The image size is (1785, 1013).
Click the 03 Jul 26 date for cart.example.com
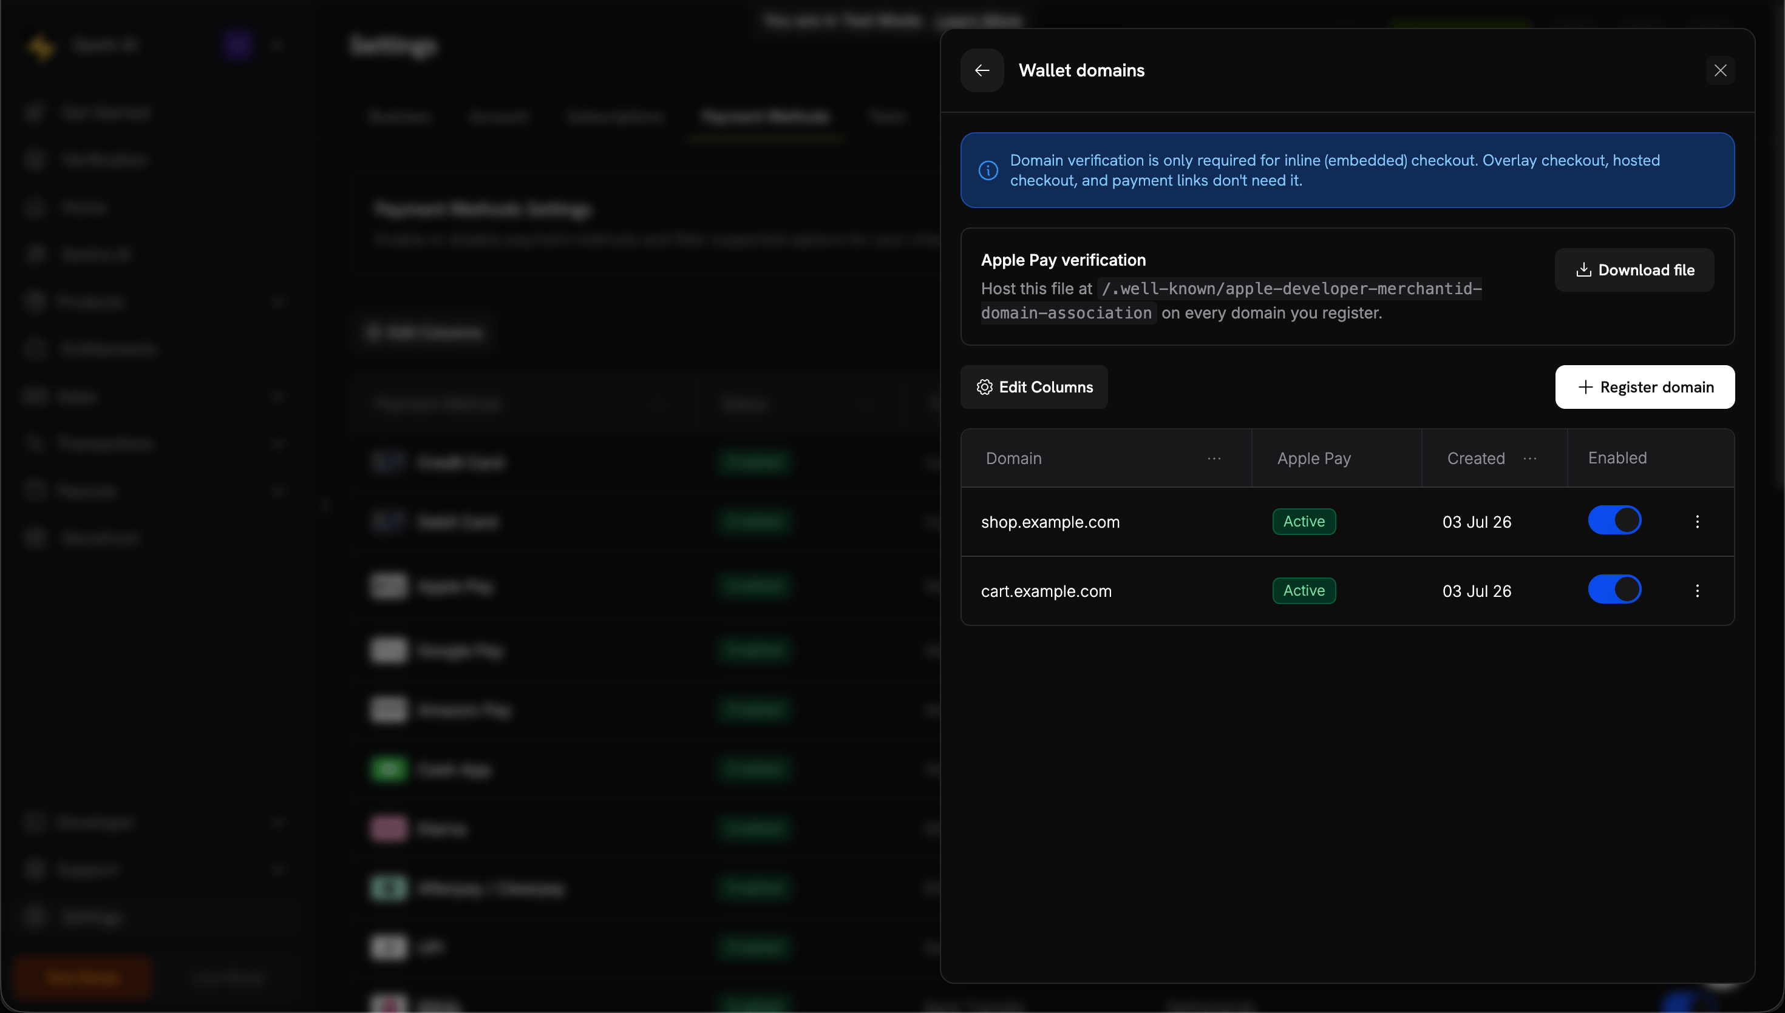coord(1477,591)
